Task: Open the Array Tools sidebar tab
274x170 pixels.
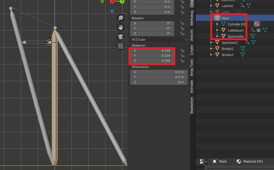Action: pyautogui.click(x=192, y=68)
